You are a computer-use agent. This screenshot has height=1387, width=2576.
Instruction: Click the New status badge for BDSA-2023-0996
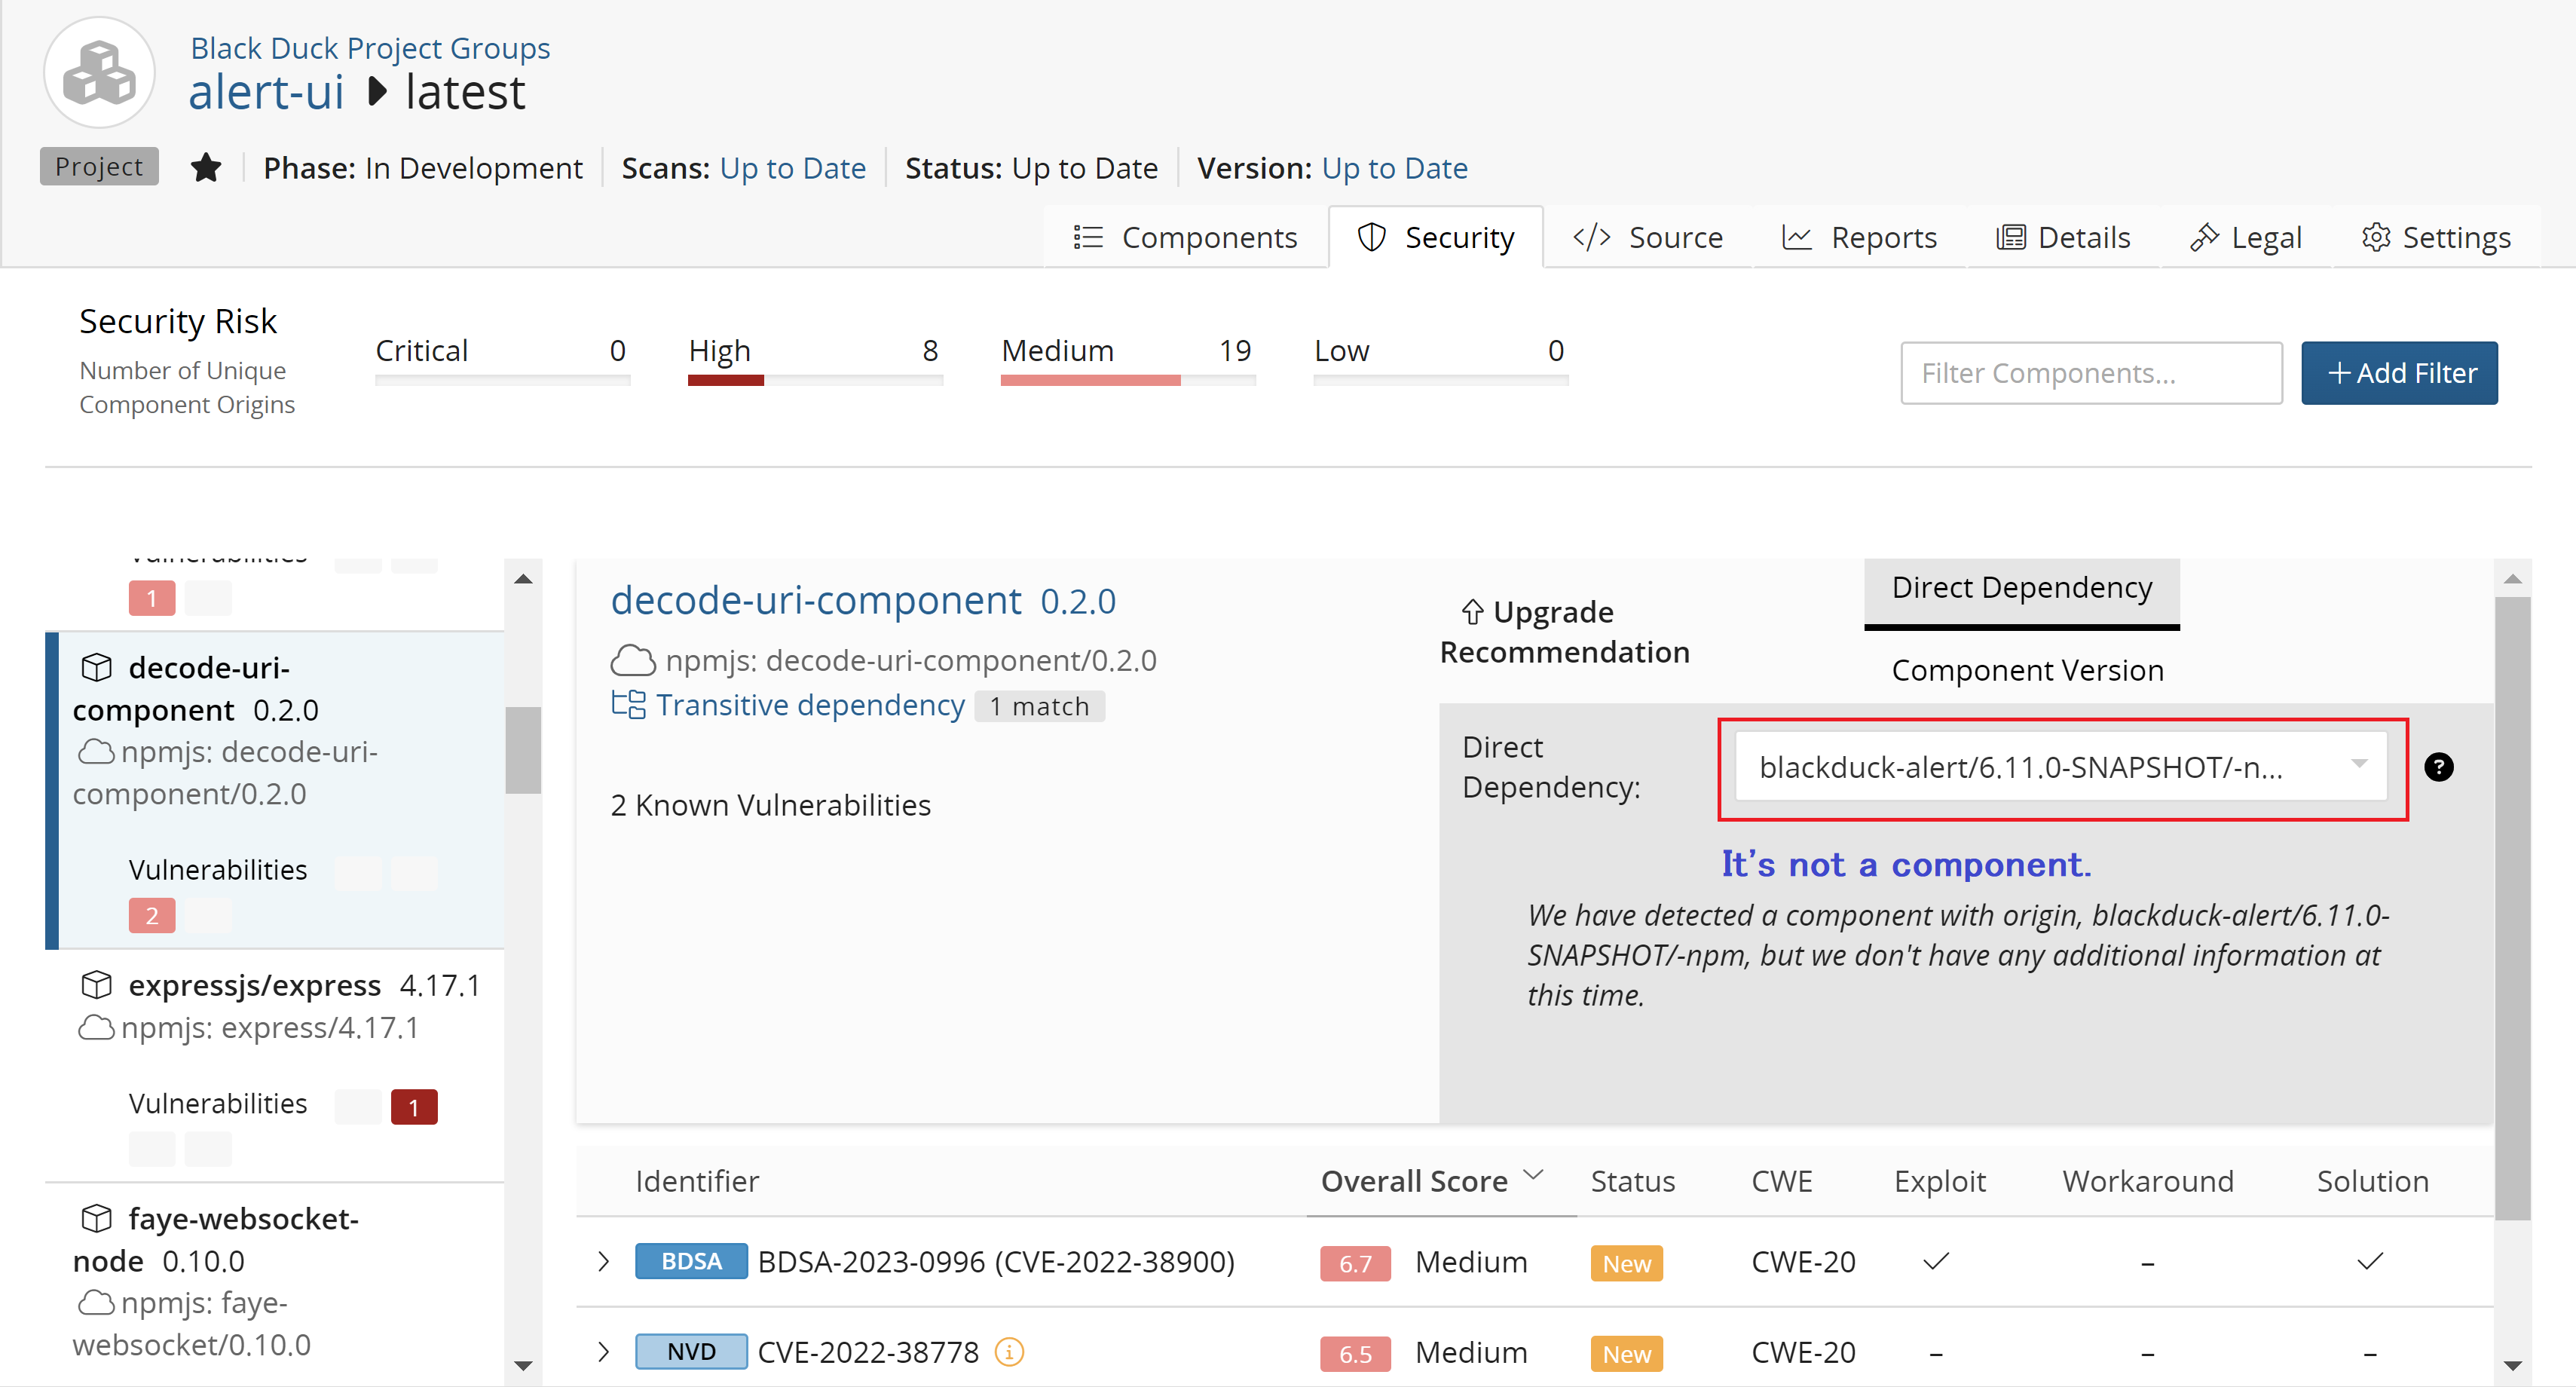click(x=1626, y=1263)
